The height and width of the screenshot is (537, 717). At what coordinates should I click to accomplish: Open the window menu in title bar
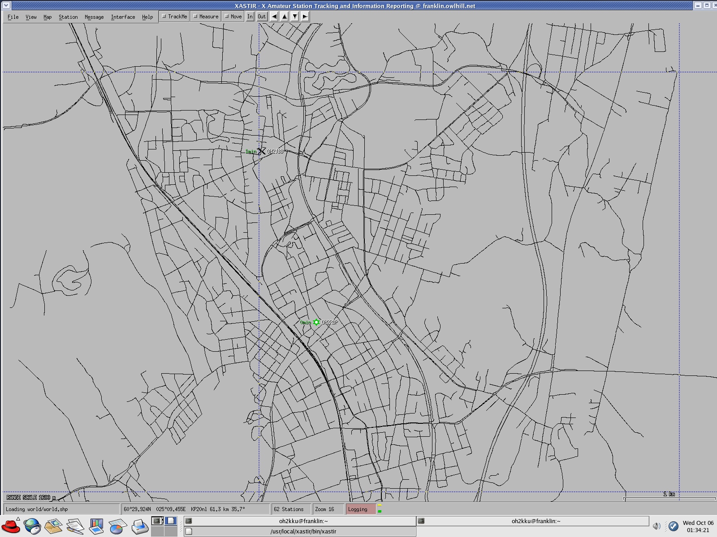[6, 5]
